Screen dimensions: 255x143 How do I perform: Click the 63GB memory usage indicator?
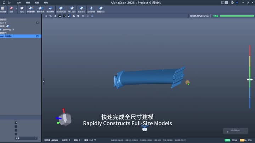pos(231,140)
